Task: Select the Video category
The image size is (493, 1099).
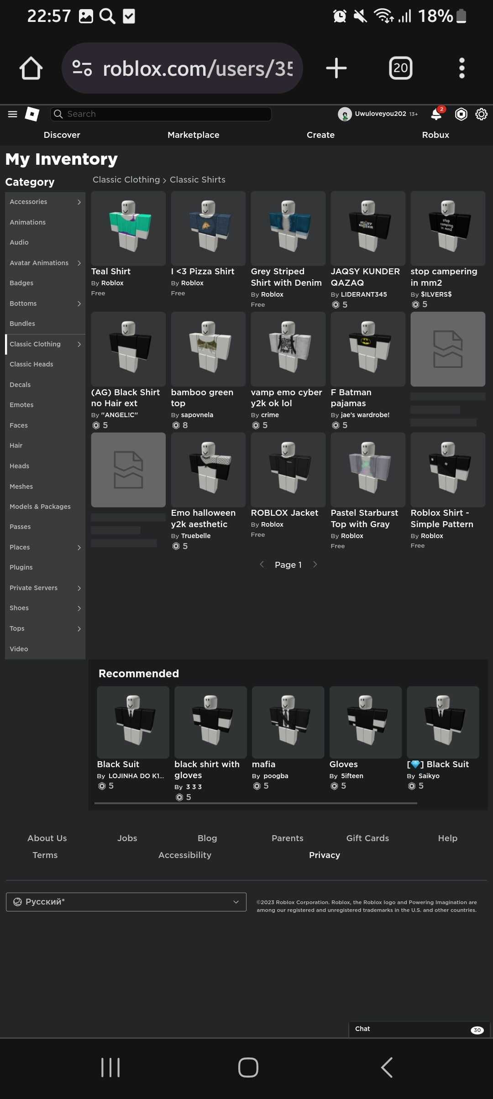Action: [45, 649]
